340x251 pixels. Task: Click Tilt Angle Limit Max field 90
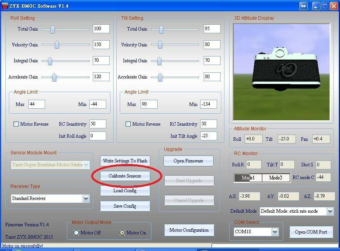click(x=149, y=104)
